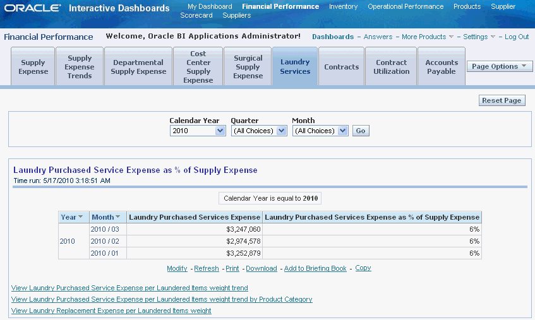Click the $3,247,060 expense value
Image resolution: width=535 pixels, height=320 pixels.
tap(243, 229)
